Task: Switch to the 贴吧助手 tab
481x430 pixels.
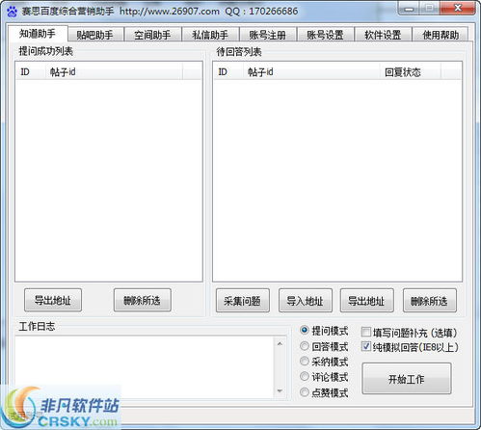Action: point(95,35)
